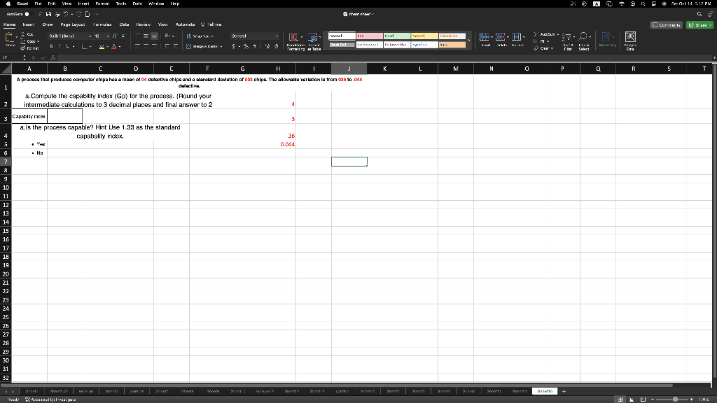
Task: Click the formula bar input
Action: point(384,57)
